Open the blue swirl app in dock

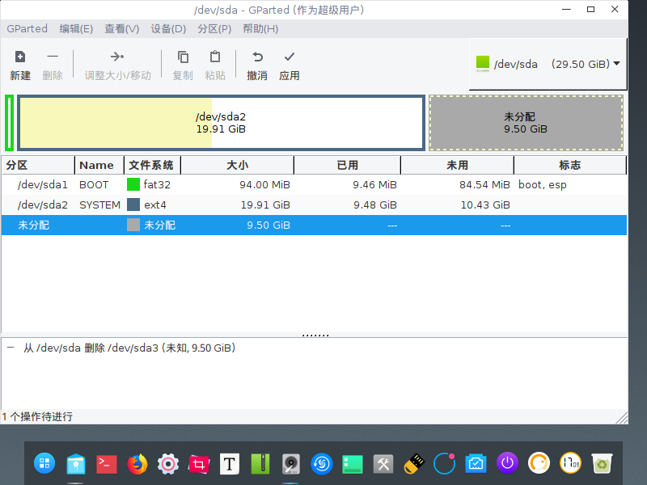(322, 464)
